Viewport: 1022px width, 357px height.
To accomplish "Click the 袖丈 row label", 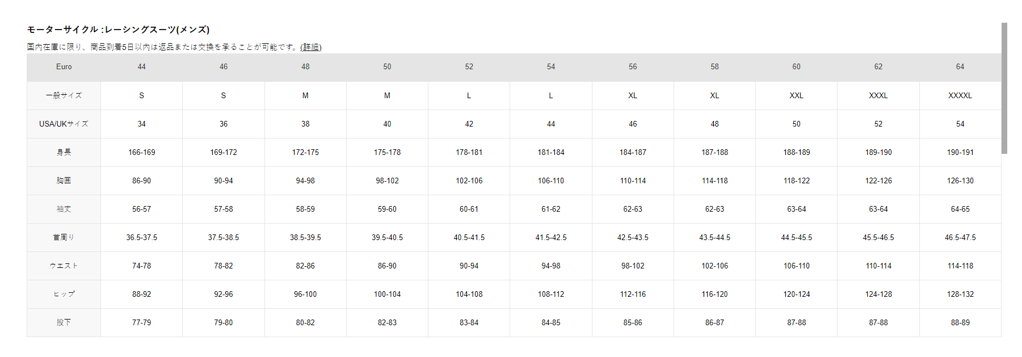I will click(x=64, y=209).
